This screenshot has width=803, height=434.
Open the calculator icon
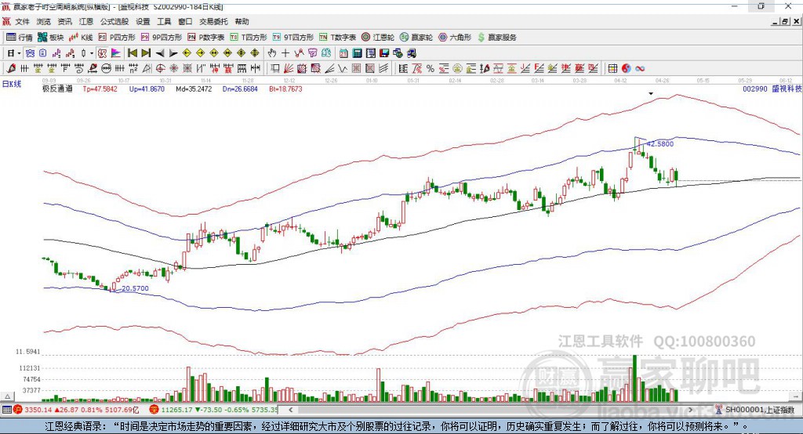pyautogui.click(x=357, y=53)
